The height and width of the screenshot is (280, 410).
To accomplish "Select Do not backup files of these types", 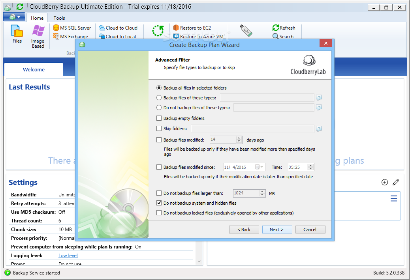I will point(159,108).
